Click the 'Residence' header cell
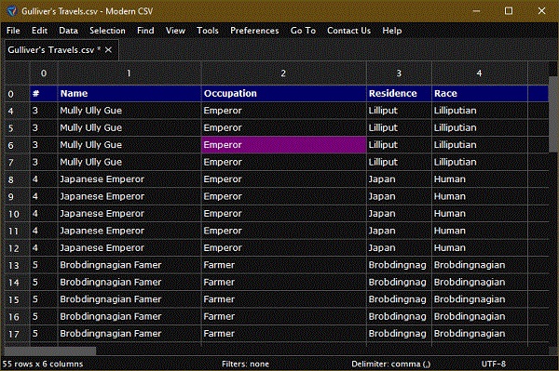This screenshot has width=559, height=371. point(399,94)
